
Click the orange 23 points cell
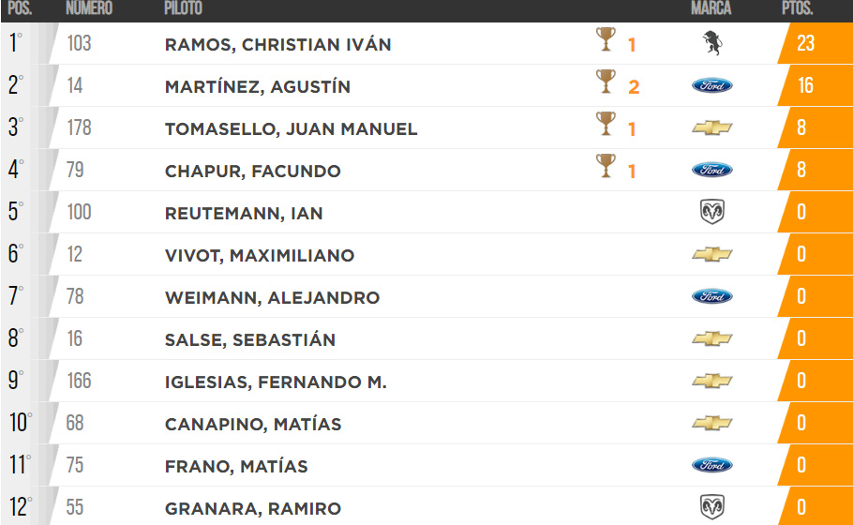(x=815, y=43)
